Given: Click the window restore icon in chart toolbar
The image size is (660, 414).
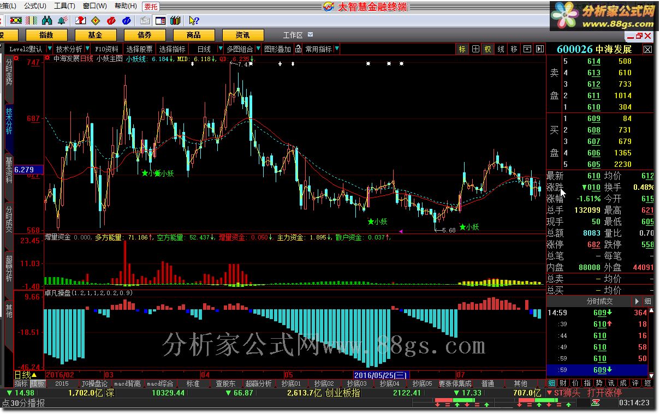Looking at the screenshot, I should pos(527,49).
